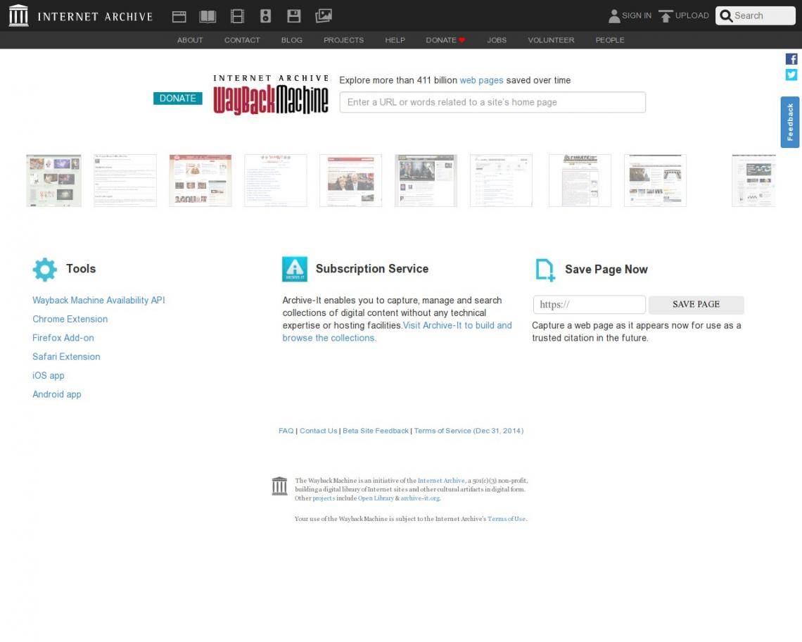The image size is (802, 642).
Task: Open the Blog menu item
Action: [x=291, y=40]
